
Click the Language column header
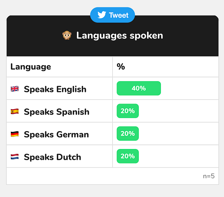31,67
